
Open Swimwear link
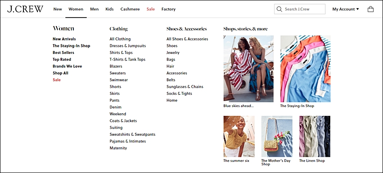point(119,80)
